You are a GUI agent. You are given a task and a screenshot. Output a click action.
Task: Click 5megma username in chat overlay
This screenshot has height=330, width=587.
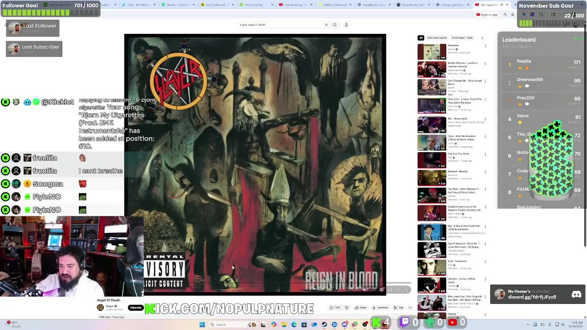coord(48,184)
